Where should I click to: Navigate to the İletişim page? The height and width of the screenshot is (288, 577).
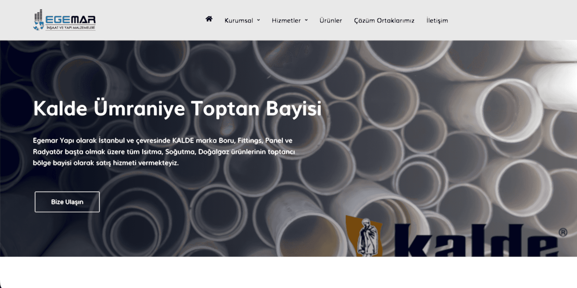point(437,20)
